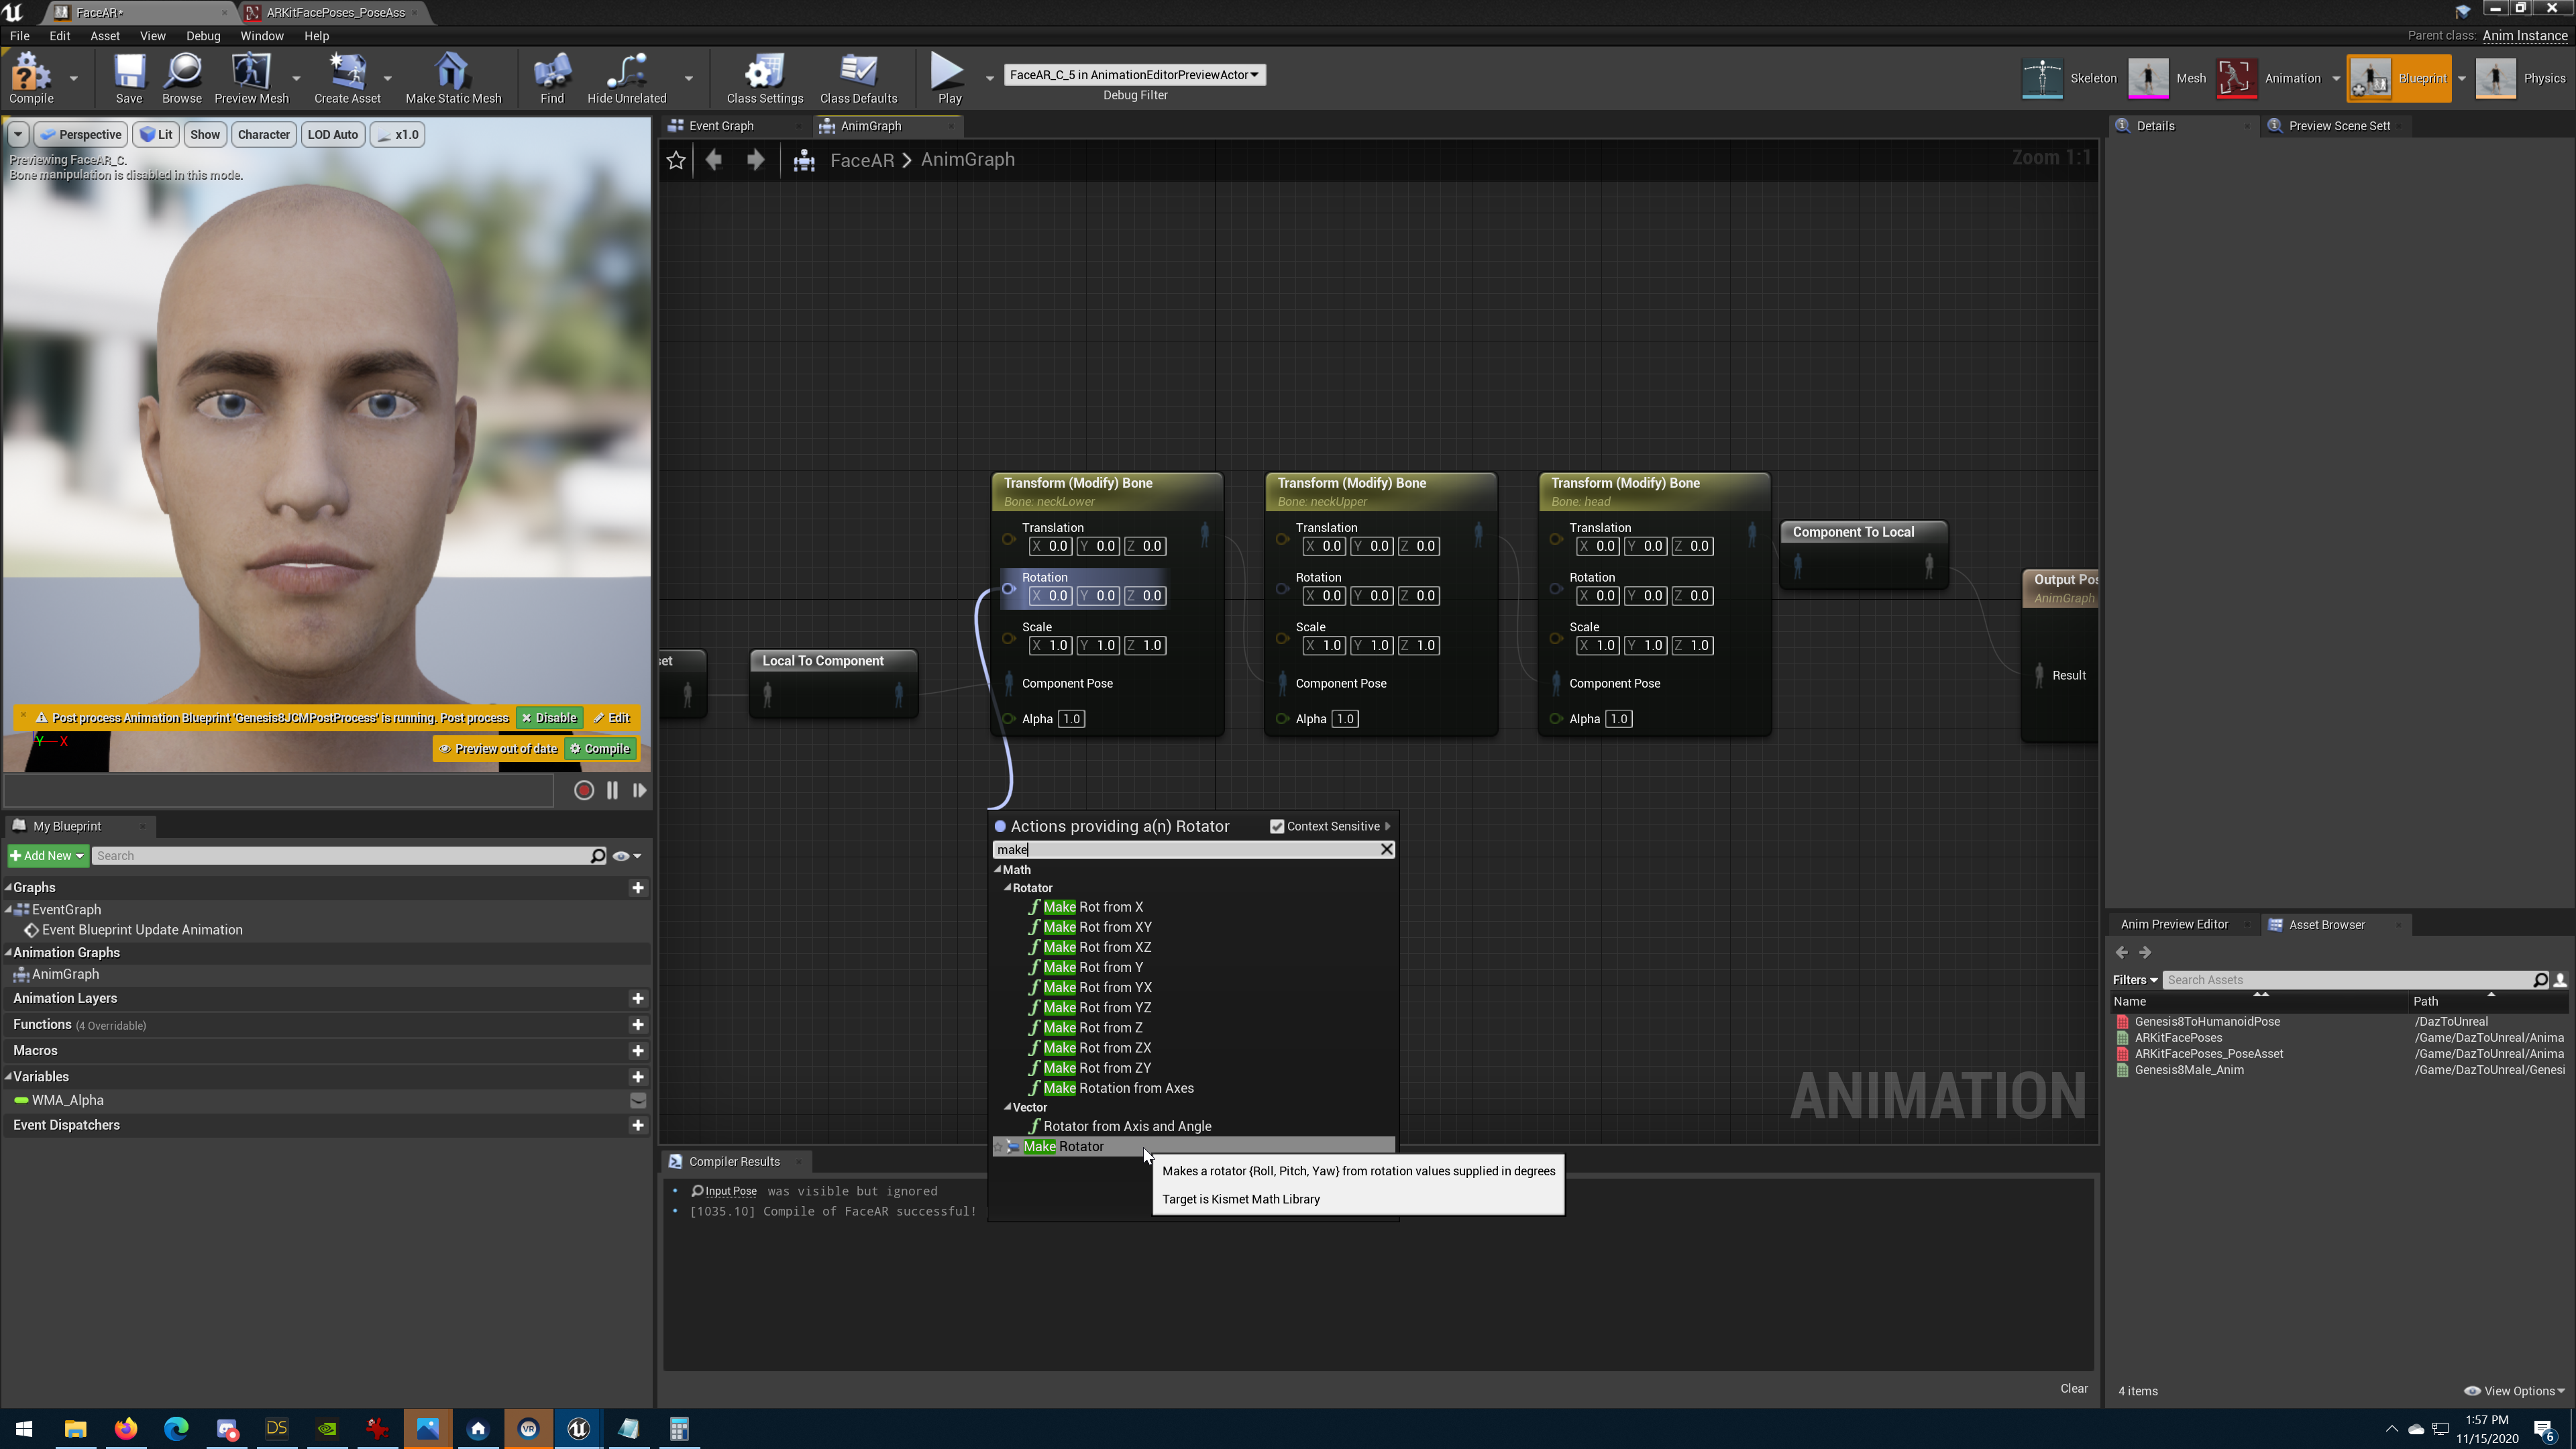Save the blueprint with Save icon
The height and width of the screenshot is (1449, 2576).
tap(128, 78)
